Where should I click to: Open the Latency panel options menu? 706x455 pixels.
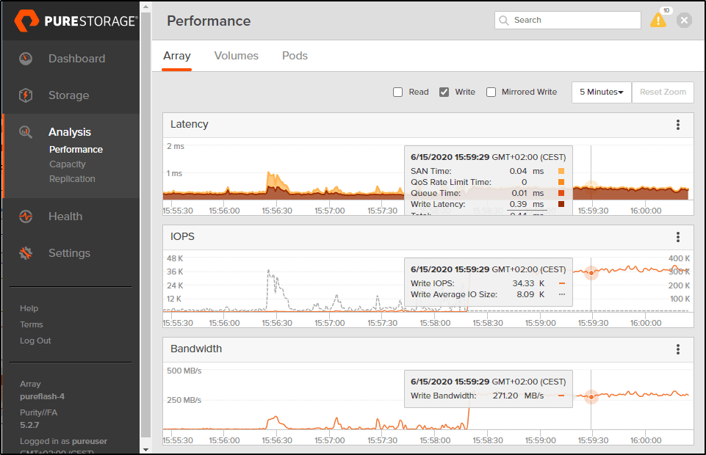tap(677, 125)
